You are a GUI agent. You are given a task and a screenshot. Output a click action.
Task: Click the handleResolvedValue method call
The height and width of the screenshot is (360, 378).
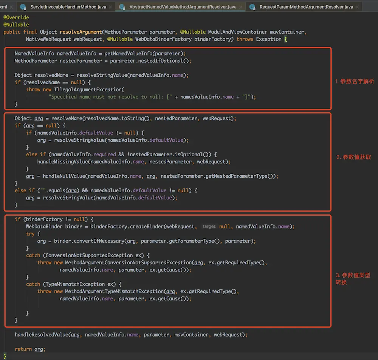point(42,335)
